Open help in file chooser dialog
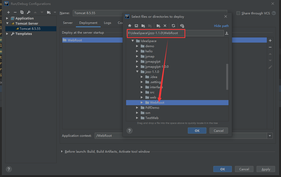 coord(129,131)
